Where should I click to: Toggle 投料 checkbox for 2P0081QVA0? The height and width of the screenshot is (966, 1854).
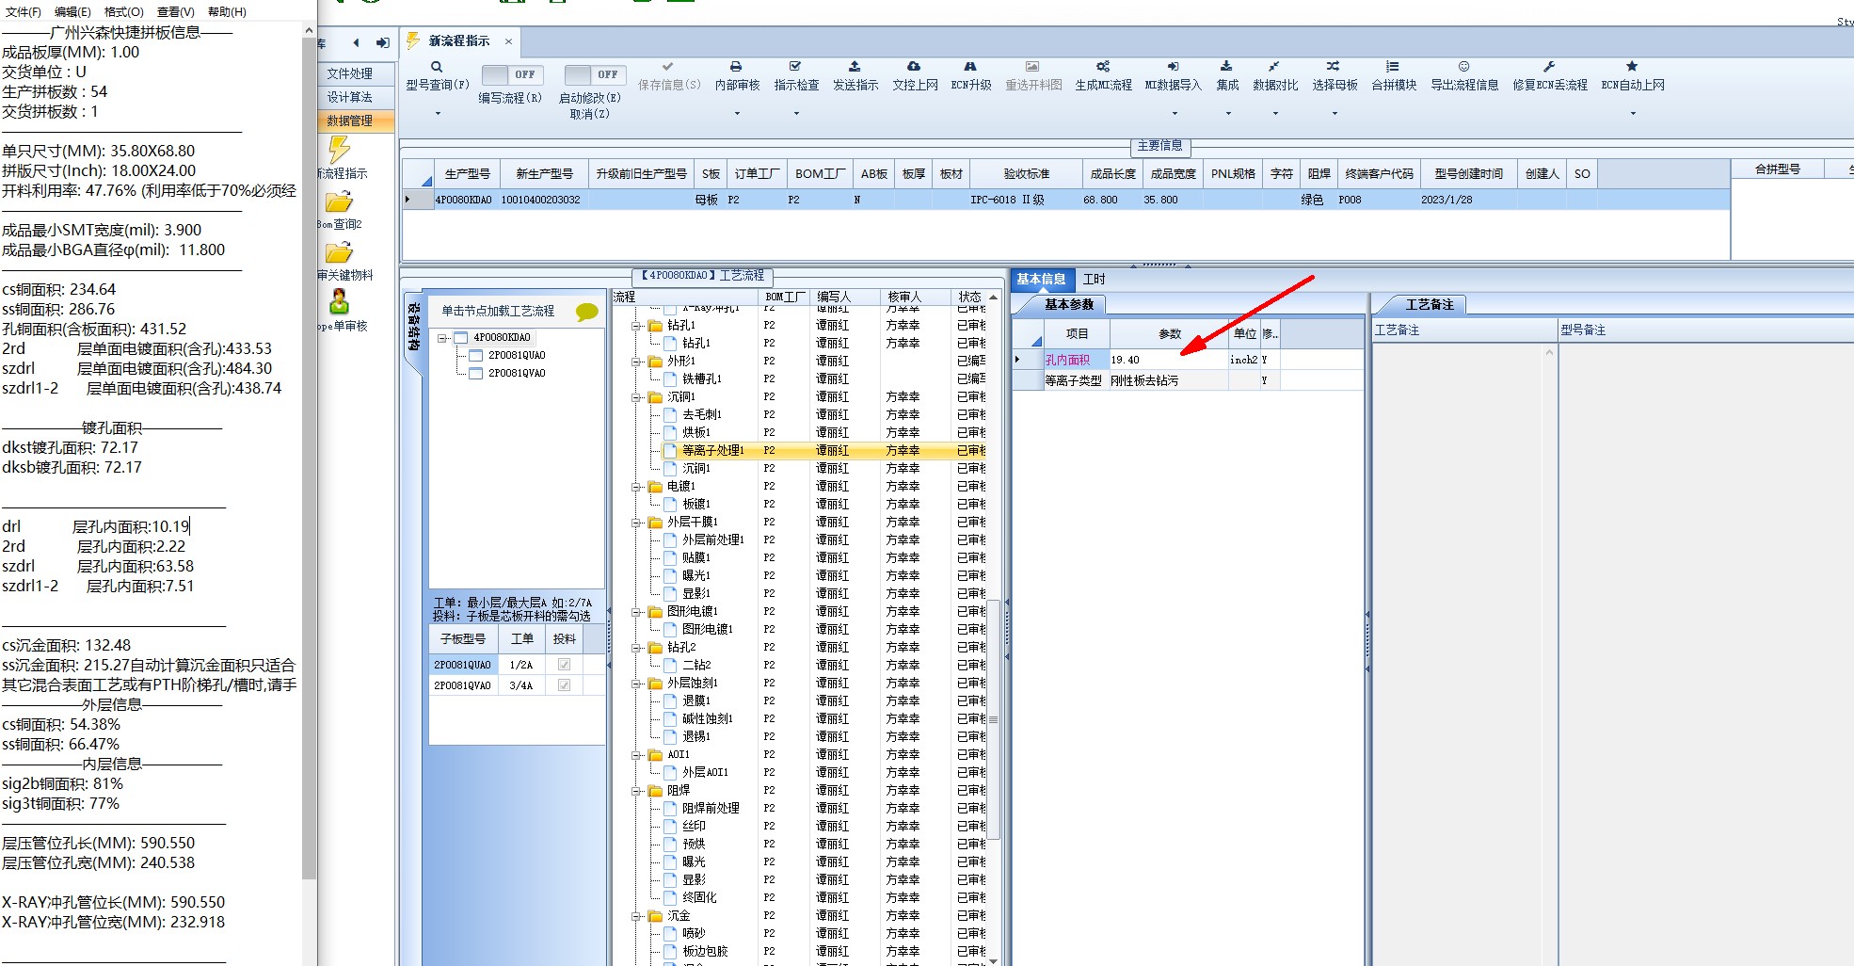[564, 685]
